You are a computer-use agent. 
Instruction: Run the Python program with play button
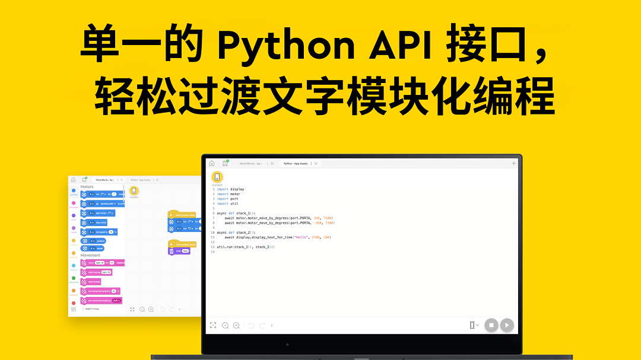(506, 325)
